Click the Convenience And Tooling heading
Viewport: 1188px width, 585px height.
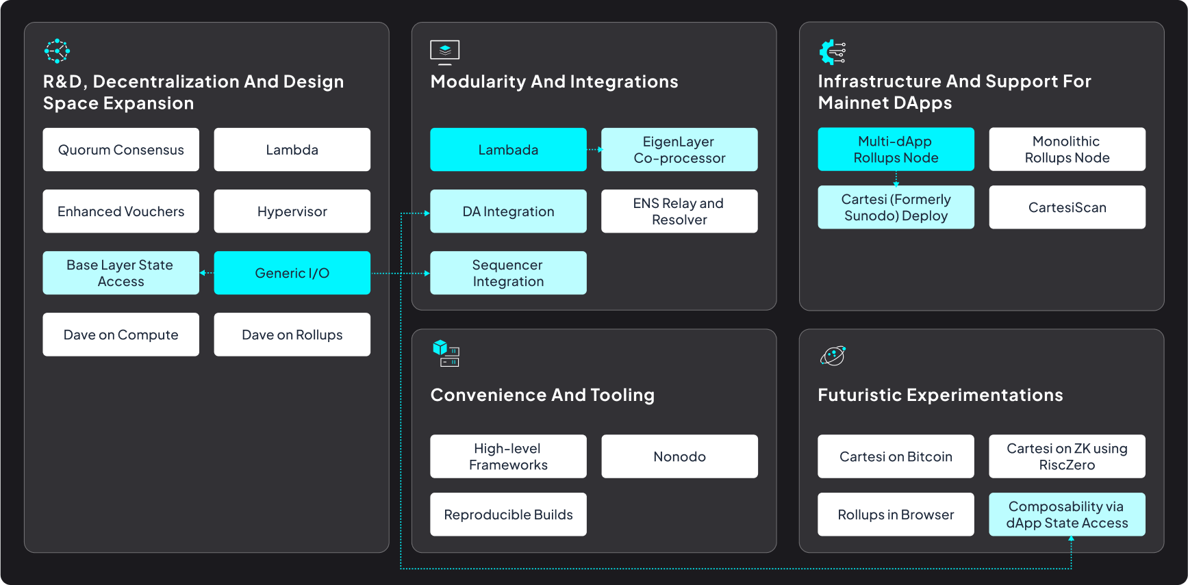[543, 395]
